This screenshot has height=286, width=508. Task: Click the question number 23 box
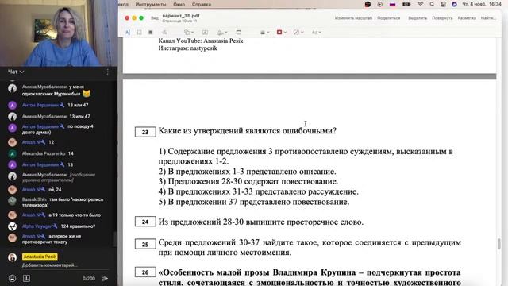145,132
